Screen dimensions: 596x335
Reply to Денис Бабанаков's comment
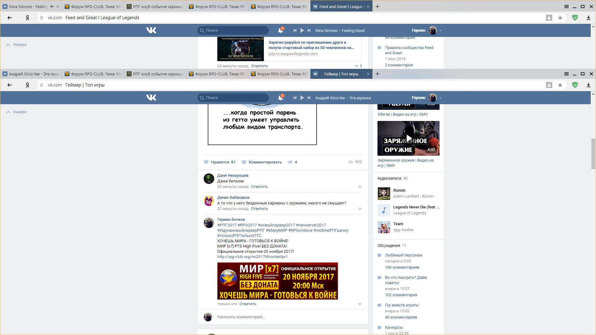(259, 209)
